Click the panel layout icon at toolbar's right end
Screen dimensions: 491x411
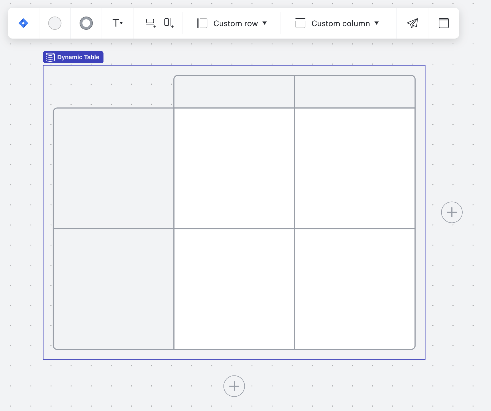click(x=443, y=23)
